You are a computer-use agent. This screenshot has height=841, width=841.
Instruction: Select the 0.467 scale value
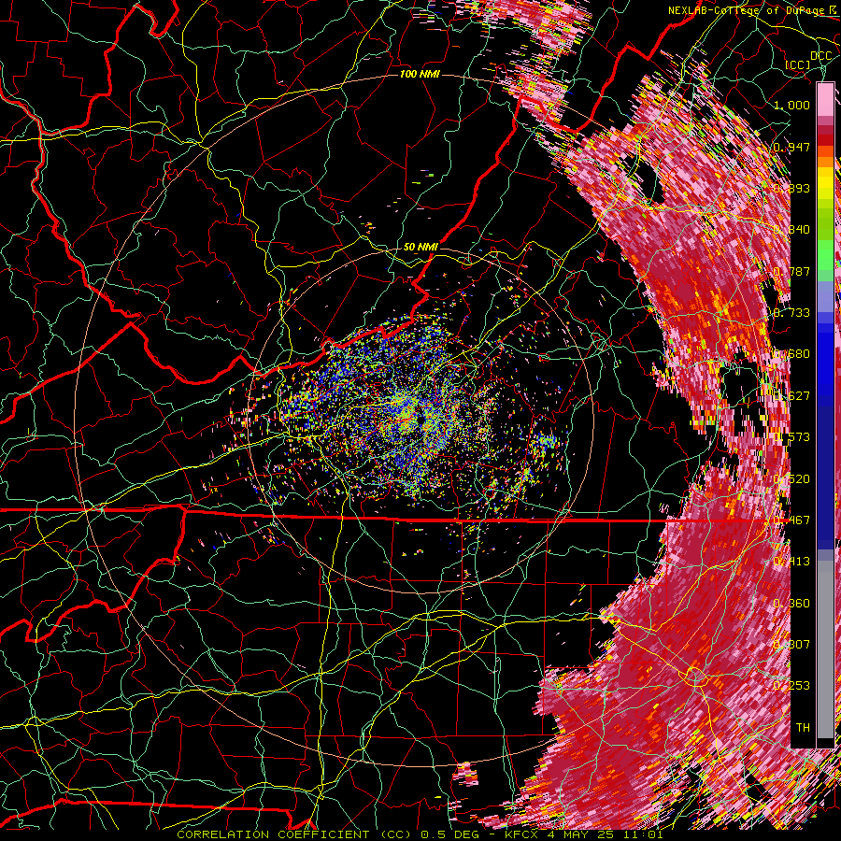[x=791, y=520]
